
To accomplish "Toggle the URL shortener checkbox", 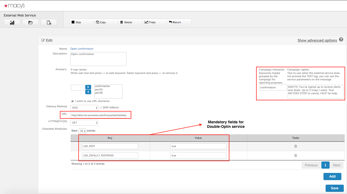I will pyautogui.click(x=72, y=101).
